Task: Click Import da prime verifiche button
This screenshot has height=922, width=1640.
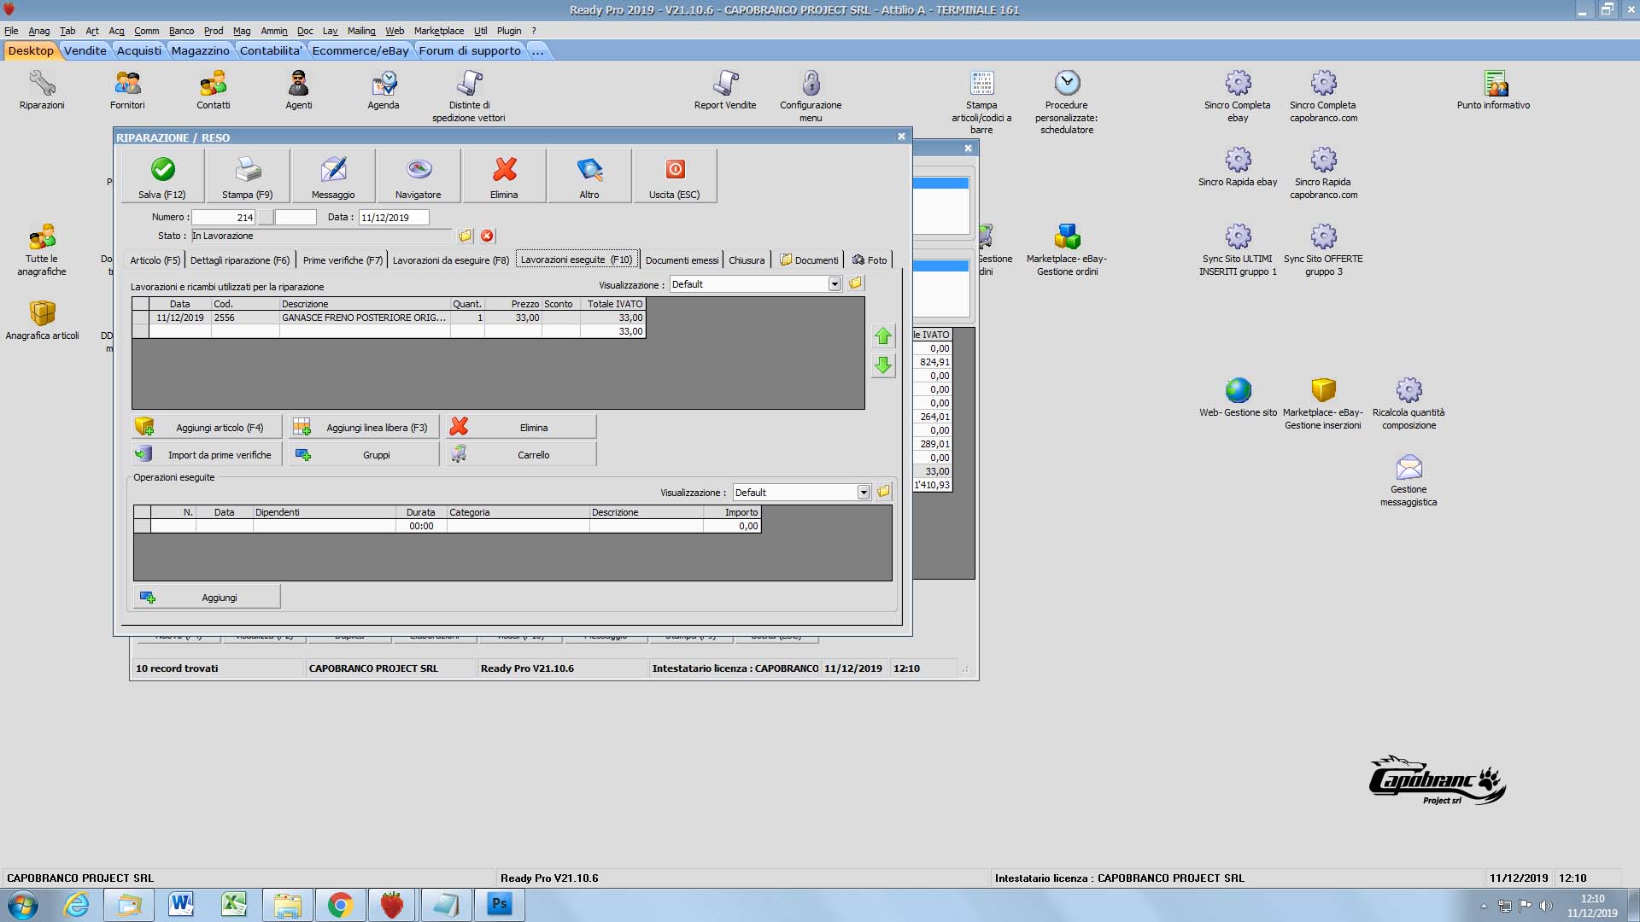Action: (x=208, y=454)
